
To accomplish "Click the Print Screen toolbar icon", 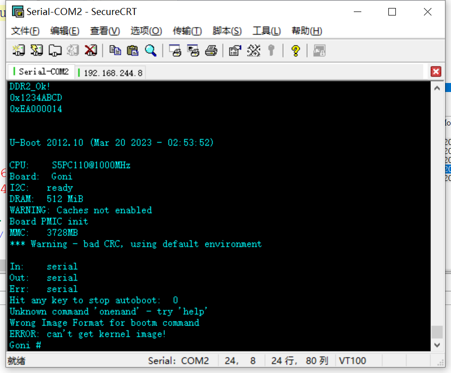I will [x=175, y=50].
